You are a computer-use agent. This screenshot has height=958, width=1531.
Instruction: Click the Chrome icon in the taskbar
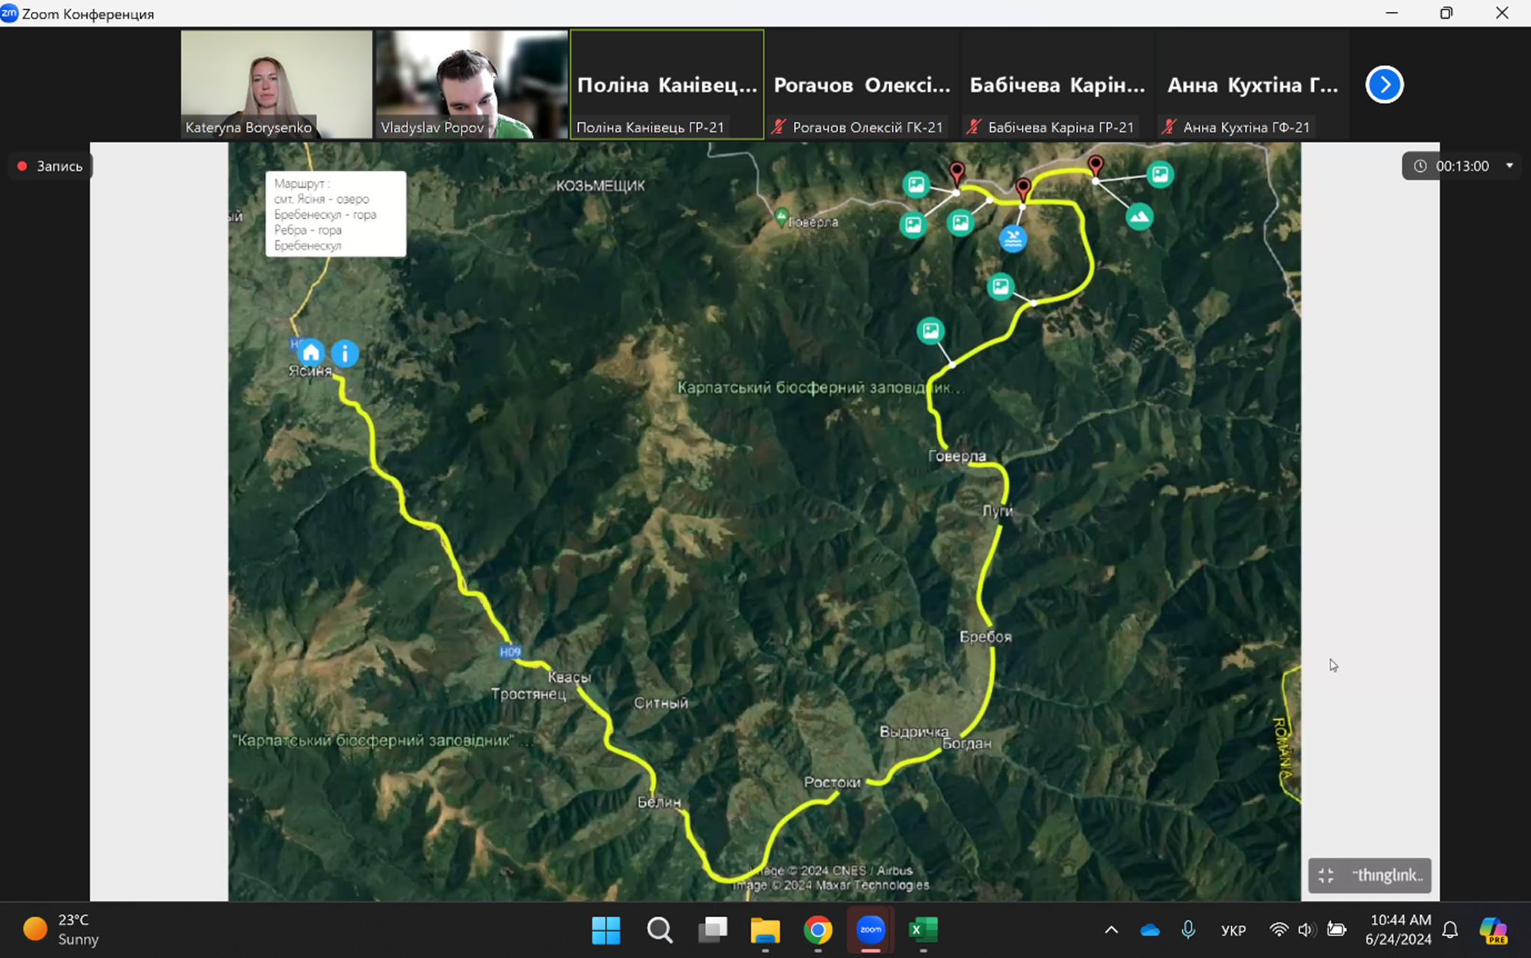[x=817, y=930]
